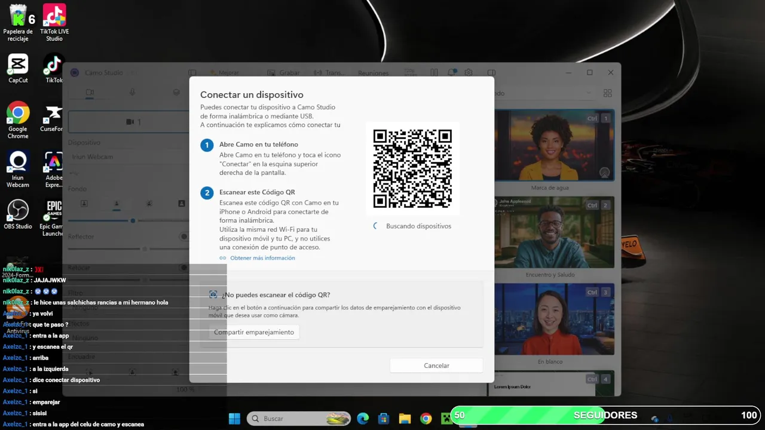Open the Iriun Webcam desktop icon

(x=18, y=170)
